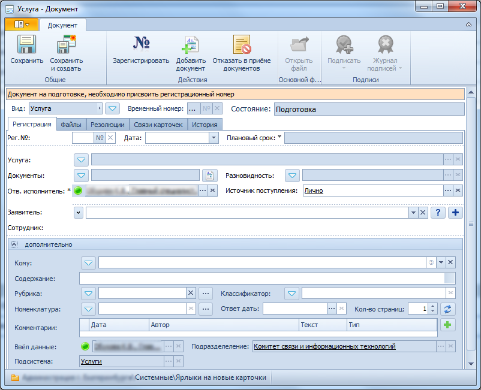Viewport: 481px width, 390px height.
Task: Open the Файлы tab
Action: pyautogui.click(x=71, y=125)
